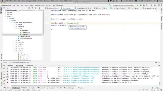Open the Navigate menu

coord(29,1)
